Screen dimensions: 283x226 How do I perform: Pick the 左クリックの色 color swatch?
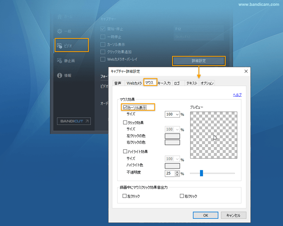(172, 136)
